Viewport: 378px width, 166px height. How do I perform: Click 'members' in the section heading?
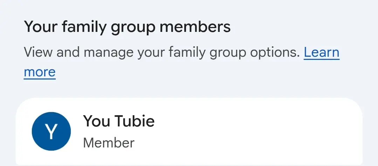[x=195, y=27]
